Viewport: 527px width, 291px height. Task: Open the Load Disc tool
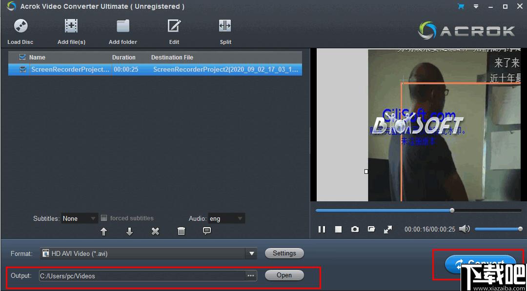pos(20,32)
